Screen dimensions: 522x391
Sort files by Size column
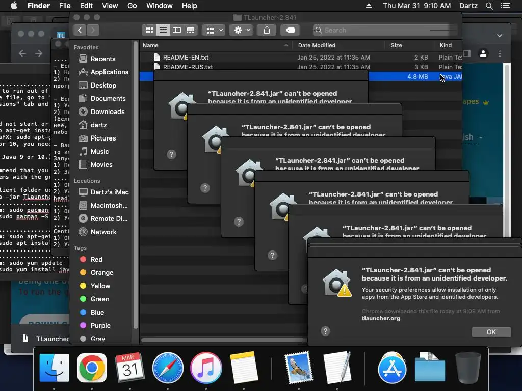[x=409, y=45]
